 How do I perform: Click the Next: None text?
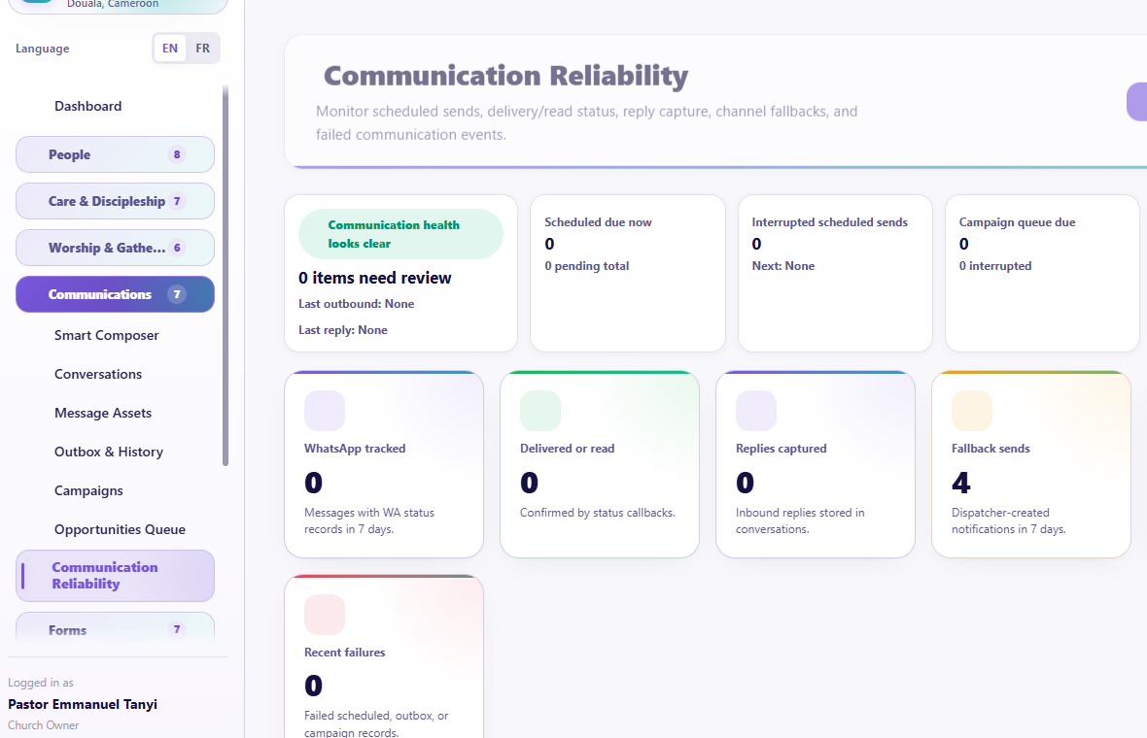783,266
